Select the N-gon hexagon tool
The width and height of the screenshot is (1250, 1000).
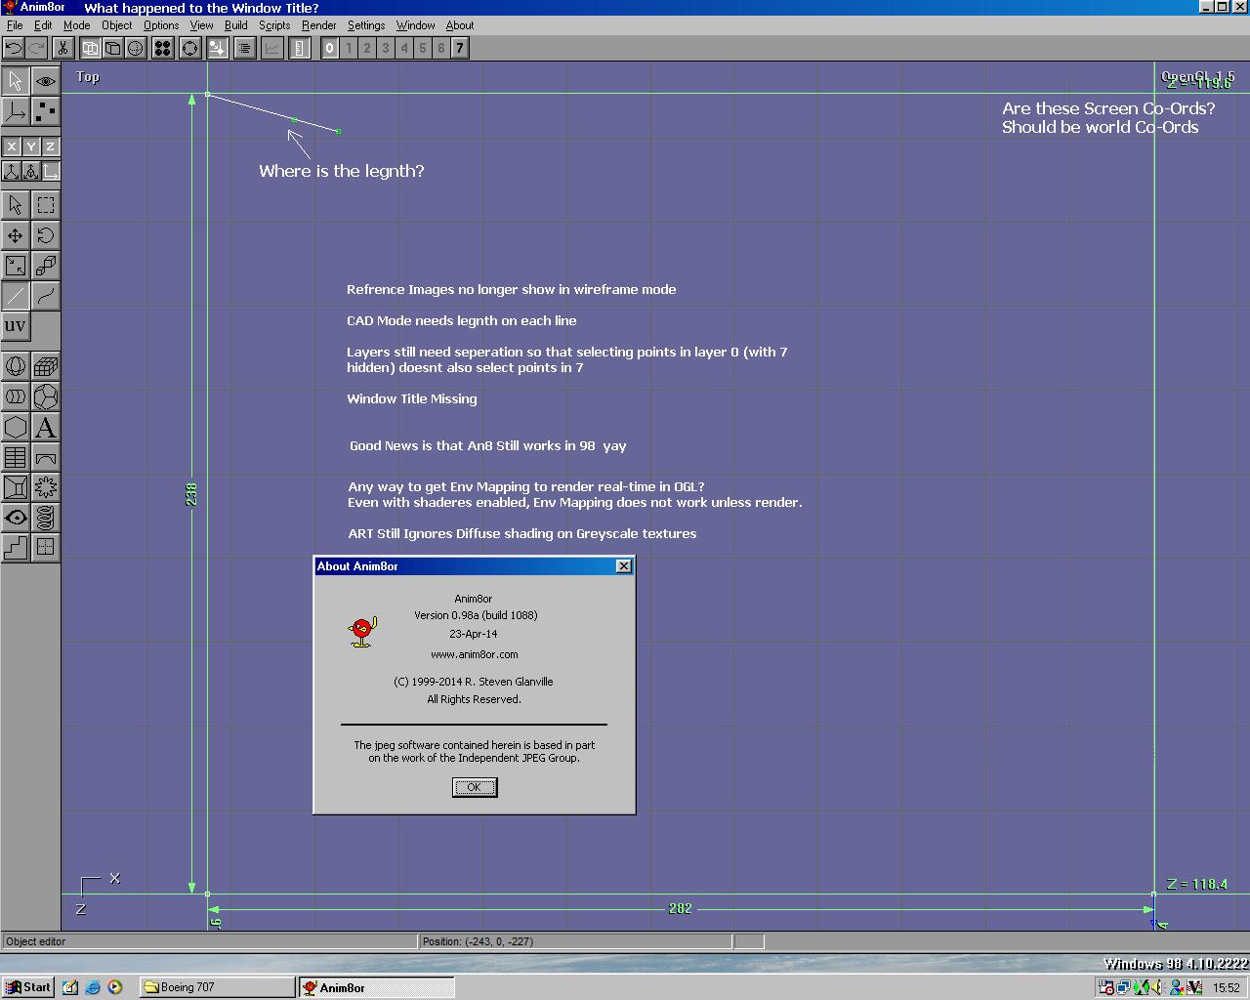pyautogui.click(x=15, y=427)
